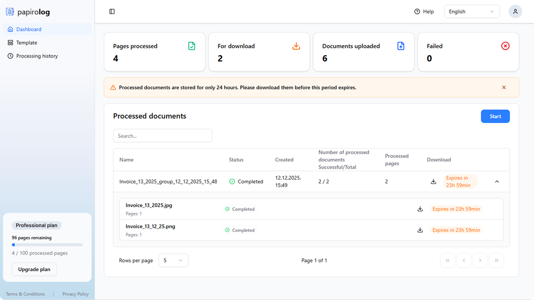Screen dimensions: 534x300
Task: Open the Rows per page dropdown
Action: coord(174,260)
